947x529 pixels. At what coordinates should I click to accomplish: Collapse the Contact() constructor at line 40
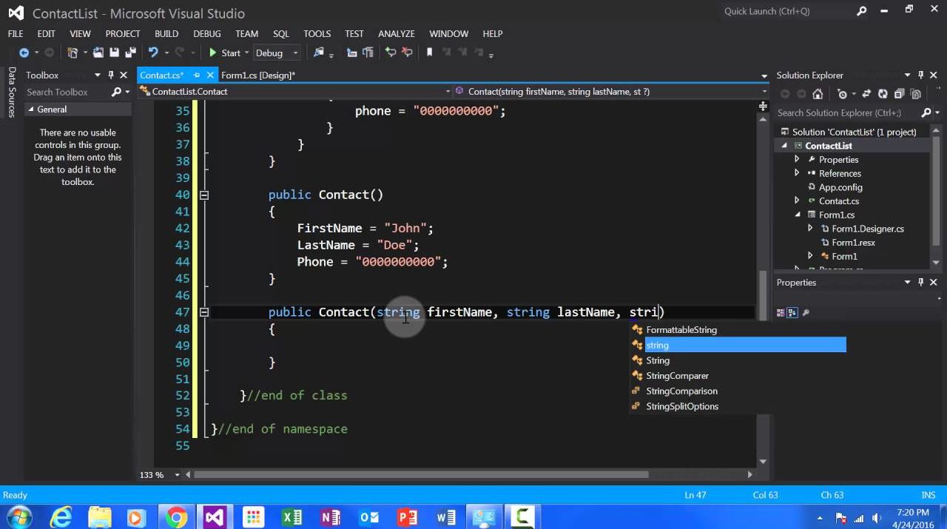203,195
